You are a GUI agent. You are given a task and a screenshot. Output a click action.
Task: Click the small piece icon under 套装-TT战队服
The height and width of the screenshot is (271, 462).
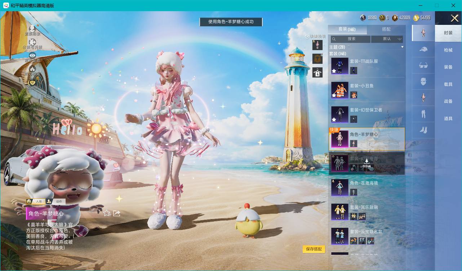point(354,71)
